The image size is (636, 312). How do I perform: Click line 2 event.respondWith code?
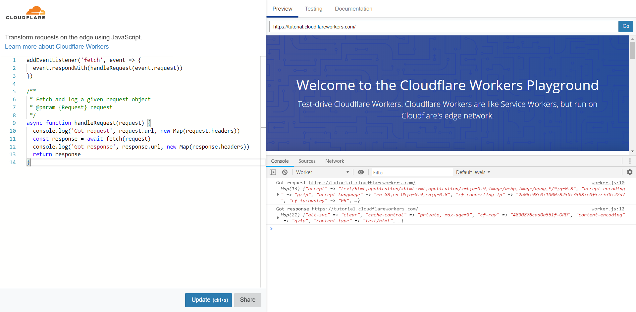coord(108,68)
